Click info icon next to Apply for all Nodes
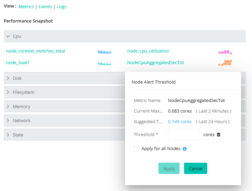Image resolution: width=252 pixels, height=191 pixels. click(x=184, y=149)
